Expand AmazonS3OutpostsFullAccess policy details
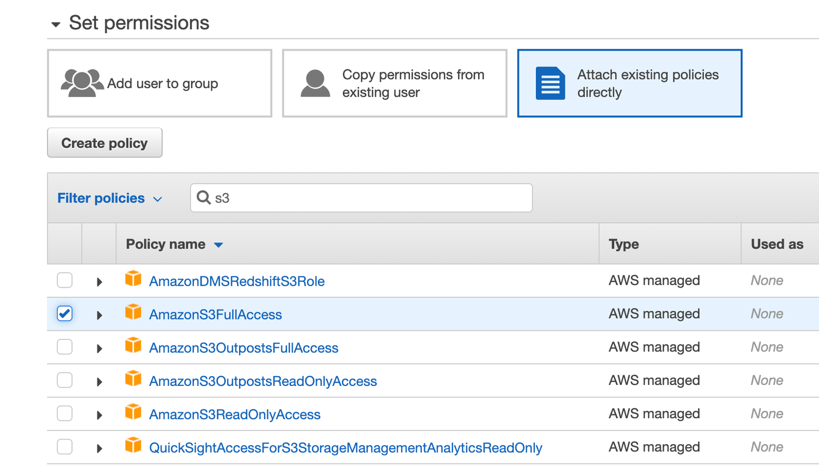The height and width of the screenshot is (476, 819). pyautogui.click(x=99, y=349)
